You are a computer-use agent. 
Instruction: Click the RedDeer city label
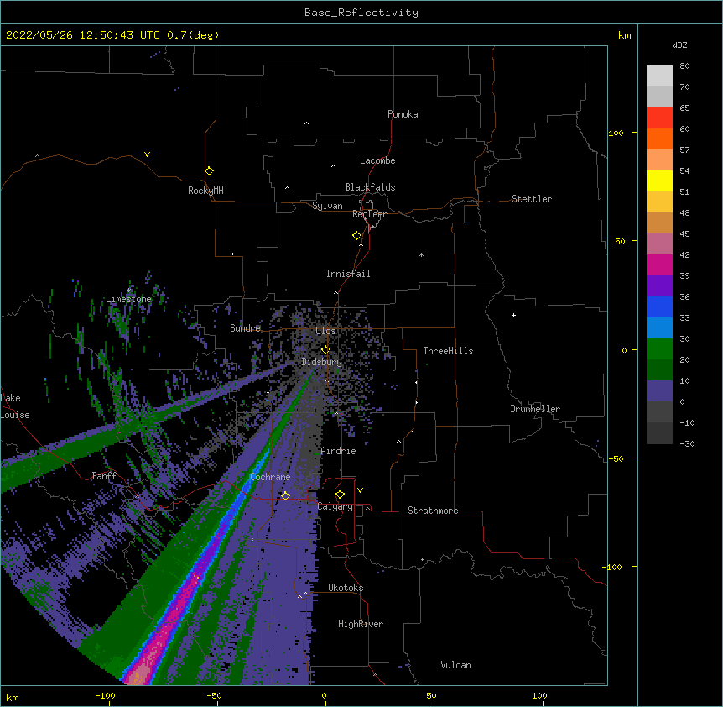coord(369,214)
